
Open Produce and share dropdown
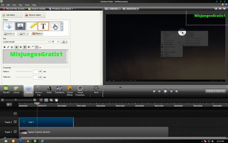pos(61,9)
